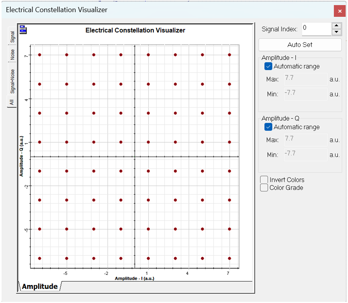The image size is (348, 303).
Task: Click Amplitude - I Max value field
Action: point(305,79)
